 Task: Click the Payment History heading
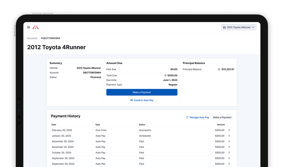65,116
